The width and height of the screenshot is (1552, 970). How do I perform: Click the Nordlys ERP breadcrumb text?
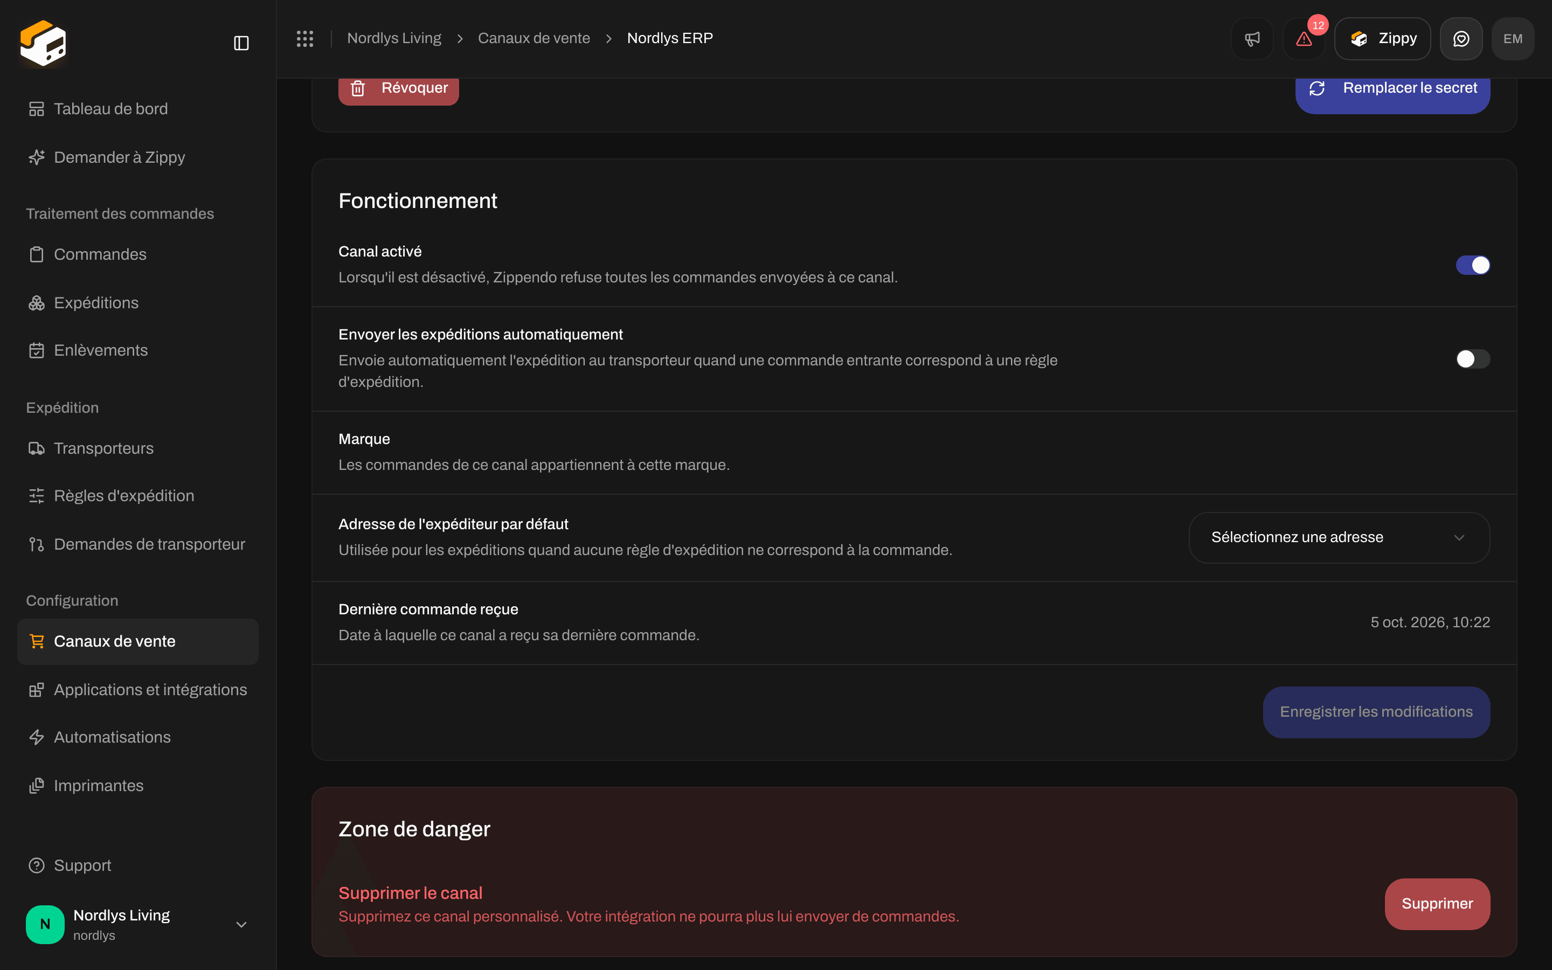(669, 38)
